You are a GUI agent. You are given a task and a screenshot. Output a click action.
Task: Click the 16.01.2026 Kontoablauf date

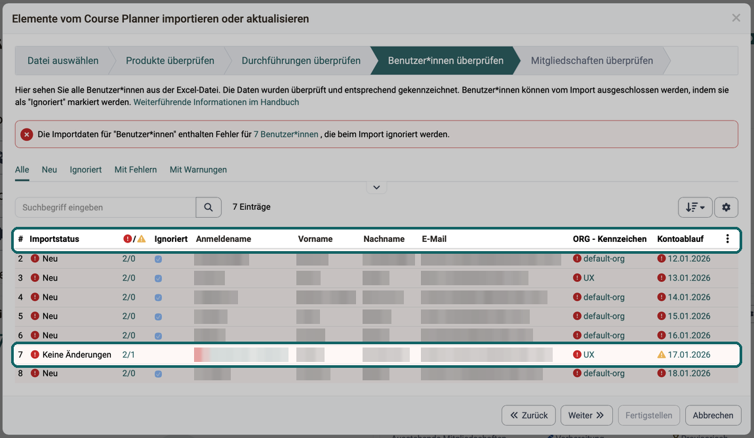pos(688,336)
